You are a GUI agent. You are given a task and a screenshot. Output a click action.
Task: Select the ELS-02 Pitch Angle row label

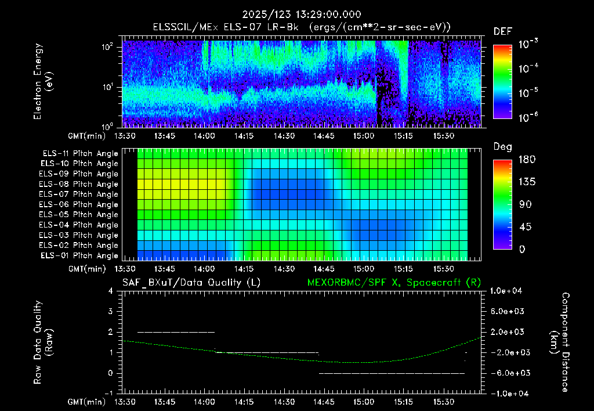click(79, 246)
